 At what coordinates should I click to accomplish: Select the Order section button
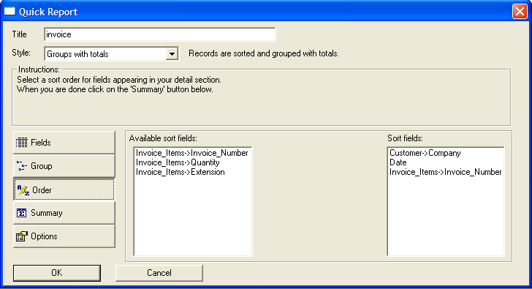pos(64,189)
